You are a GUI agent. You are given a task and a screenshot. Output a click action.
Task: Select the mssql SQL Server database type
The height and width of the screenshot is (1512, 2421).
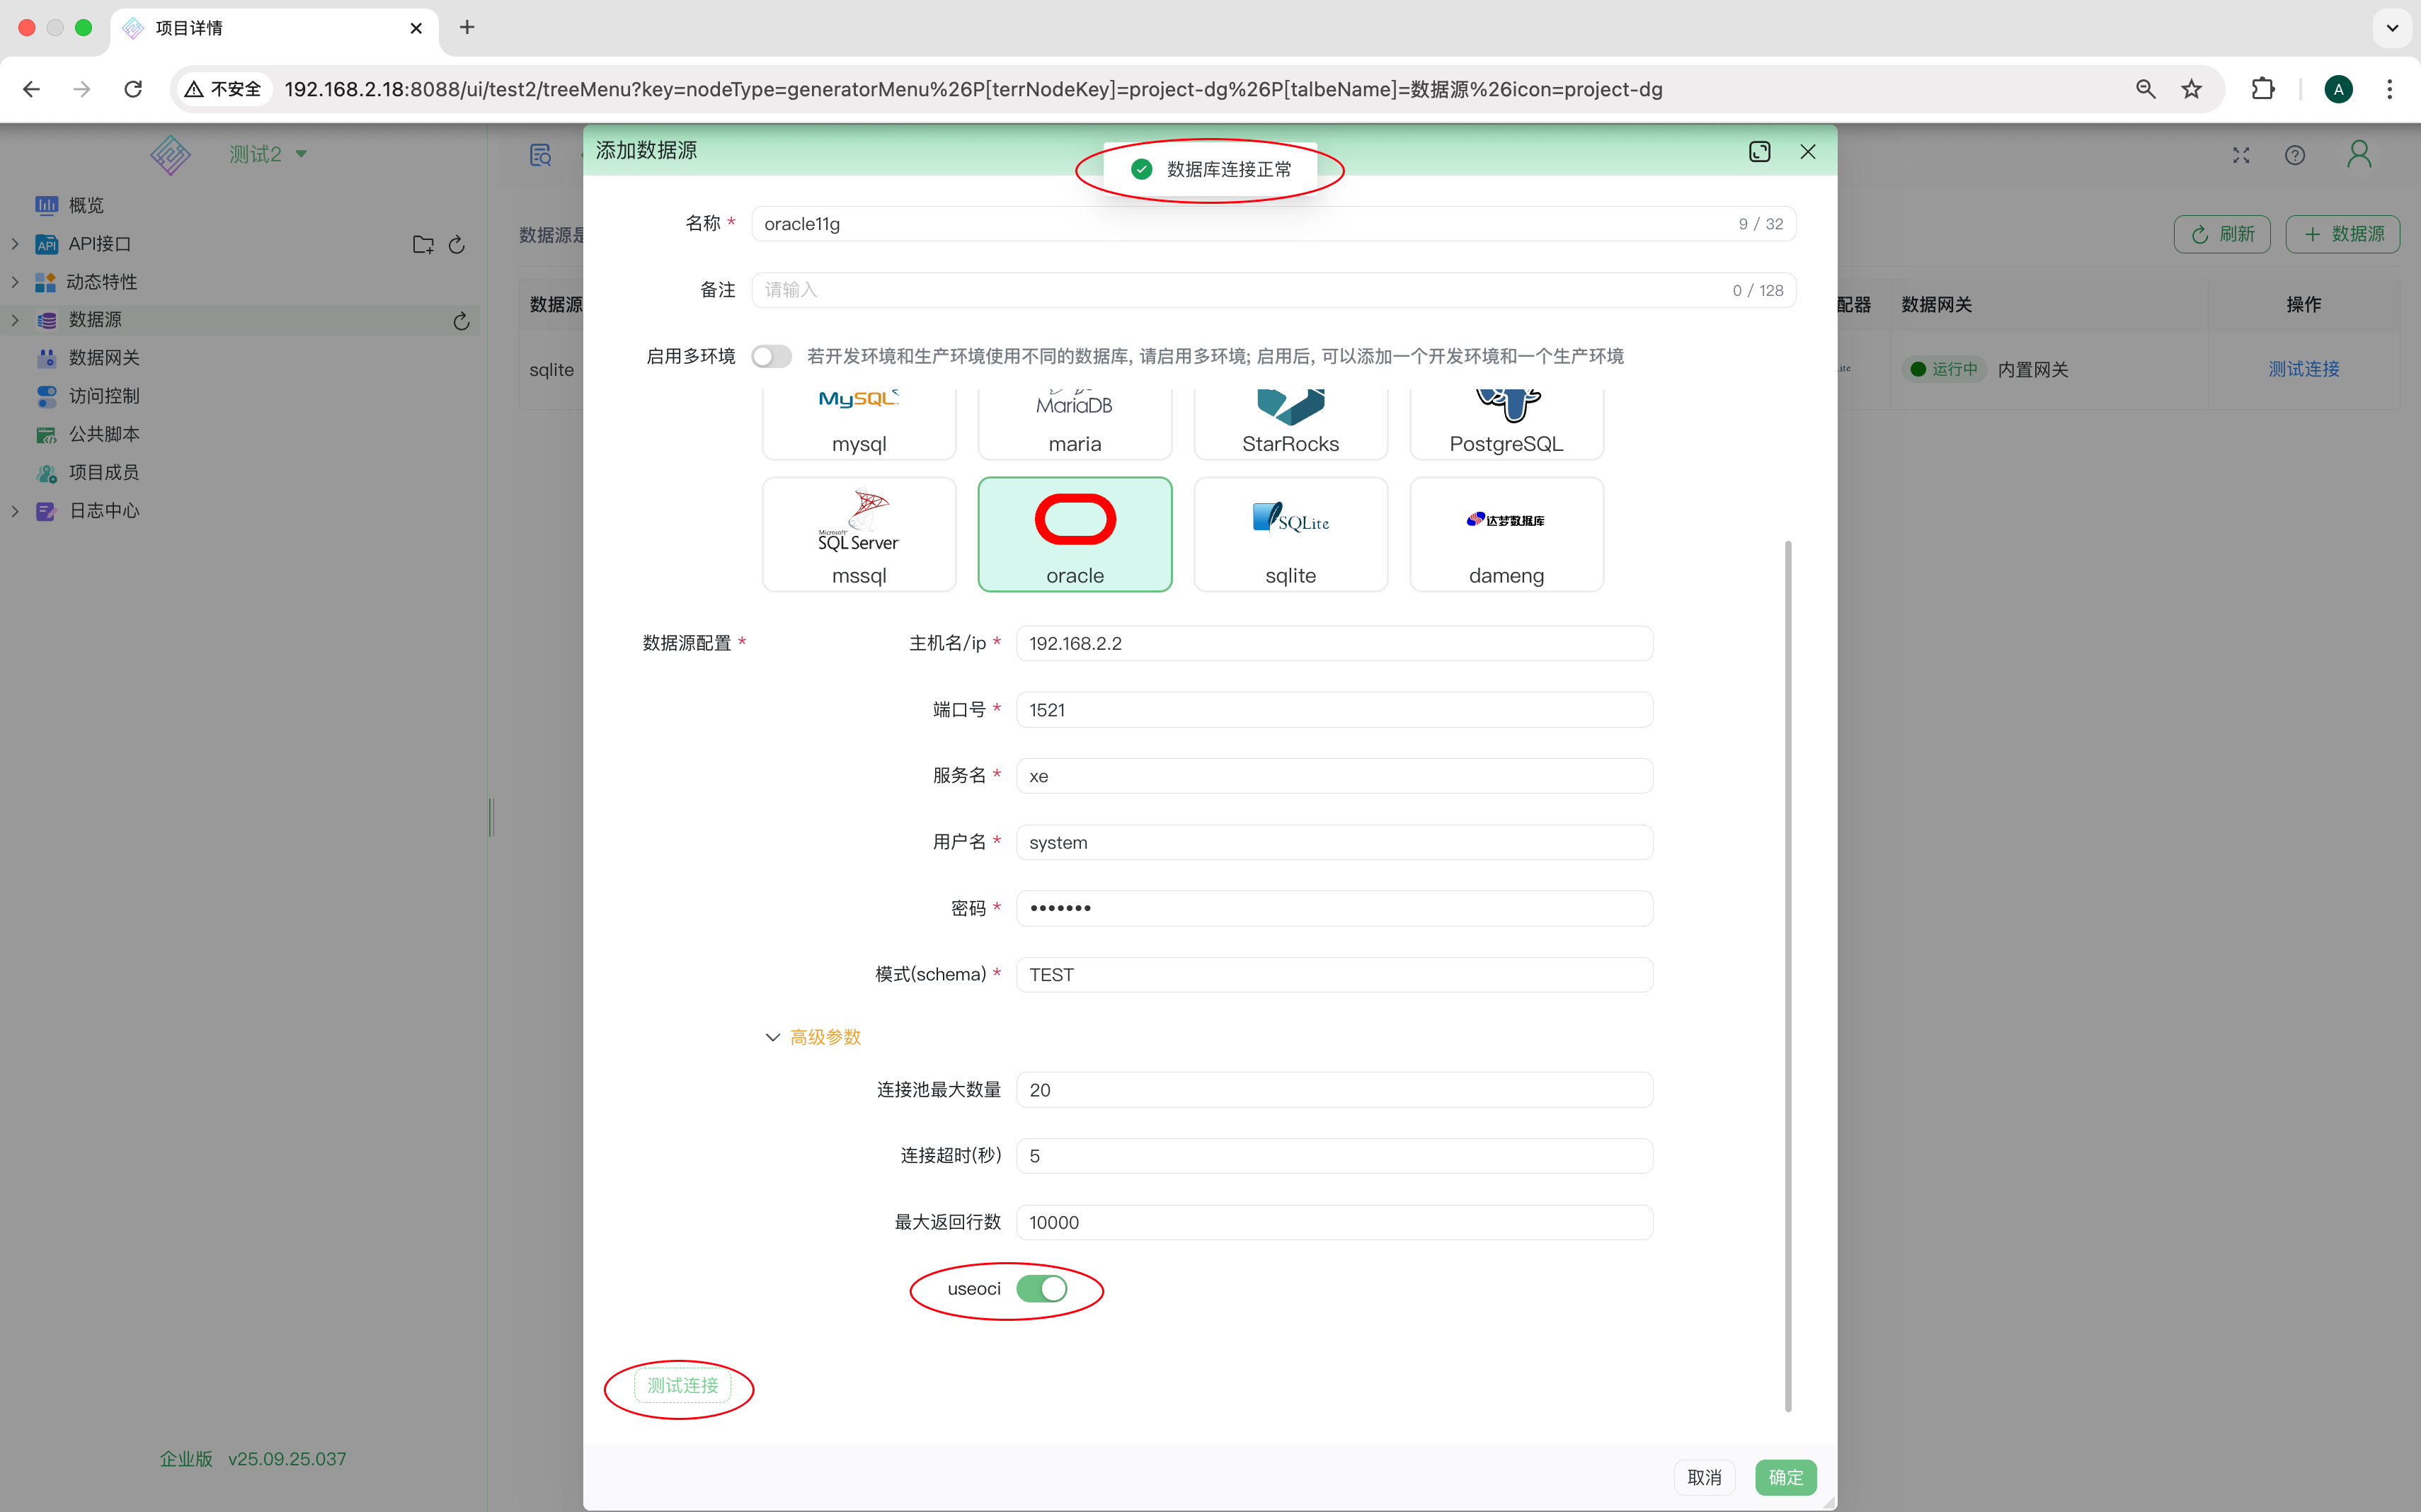coord(858,534)
